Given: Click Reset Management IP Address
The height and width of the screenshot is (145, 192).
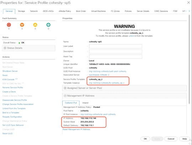Looking at the screenshot, I should [x=76, y=129].
